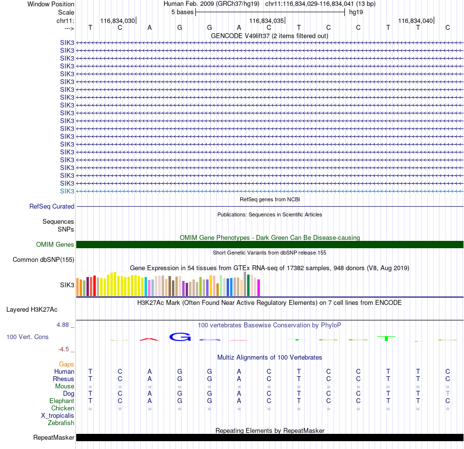Viewport: 464px width, 449px height.
Task: Click the -4.5 PhyloP lower scale value
Action: [63, 349]
